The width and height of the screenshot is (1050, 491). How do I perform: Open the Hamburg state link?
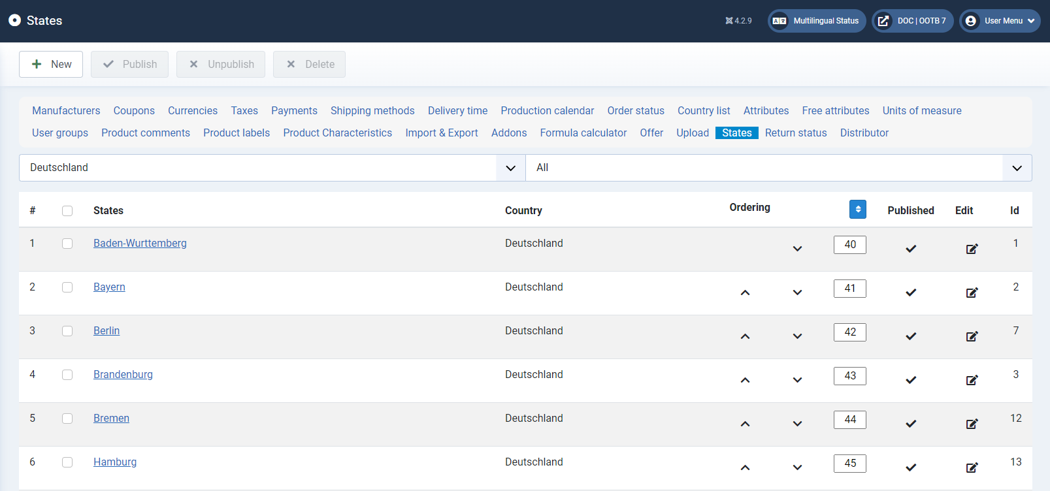115,462
